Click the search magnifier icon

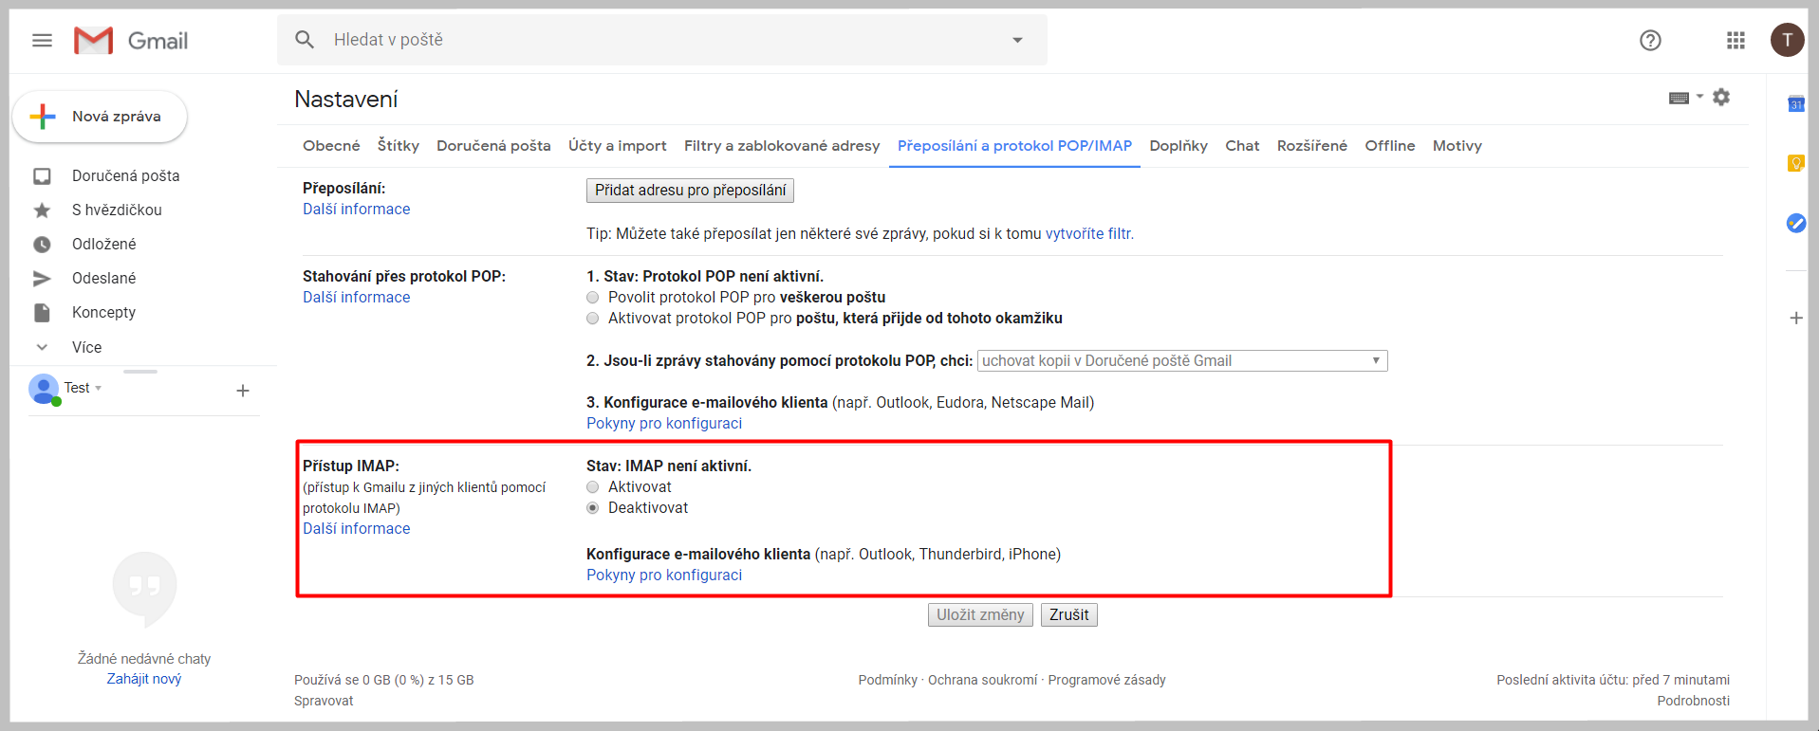point(305,40)
